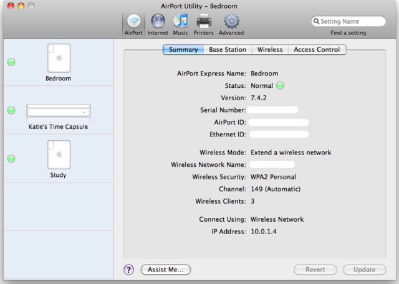Open the Advanced gear settings icon
The height and width of the screenshot is (284, 399).
[x=231, y=21]
